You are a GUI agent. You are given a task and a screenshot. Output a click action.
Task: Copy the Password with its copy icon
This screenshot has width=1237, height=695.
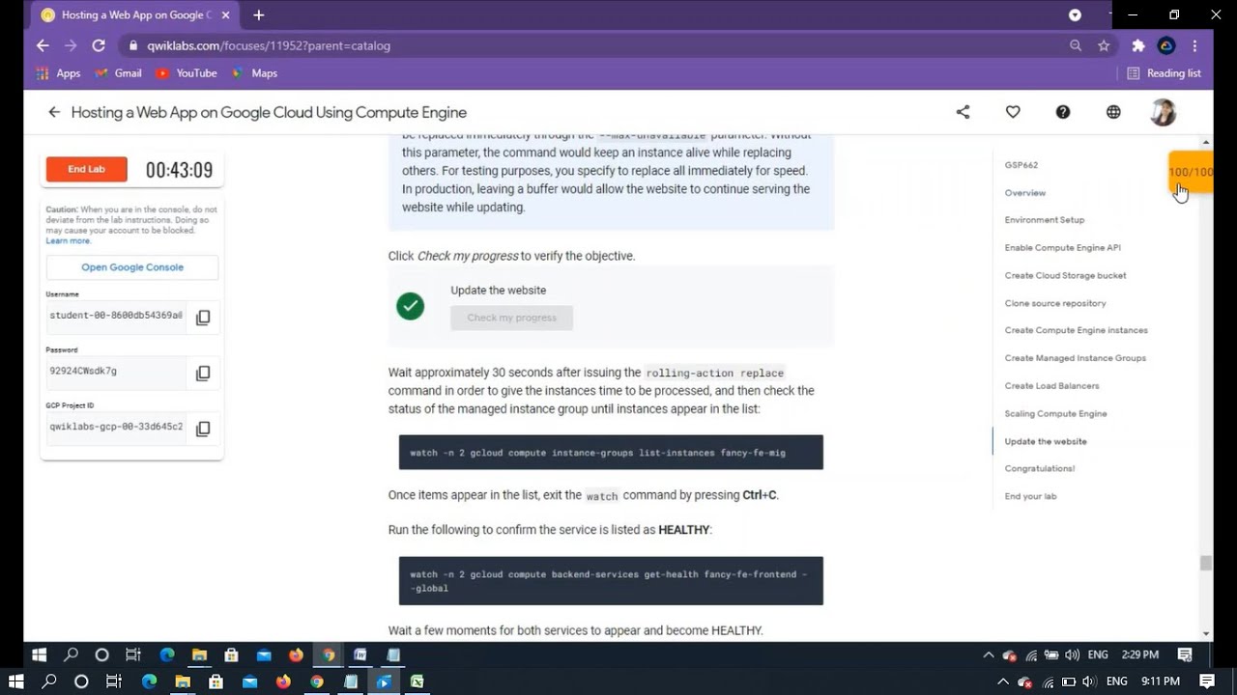click(x=203, y=374)
